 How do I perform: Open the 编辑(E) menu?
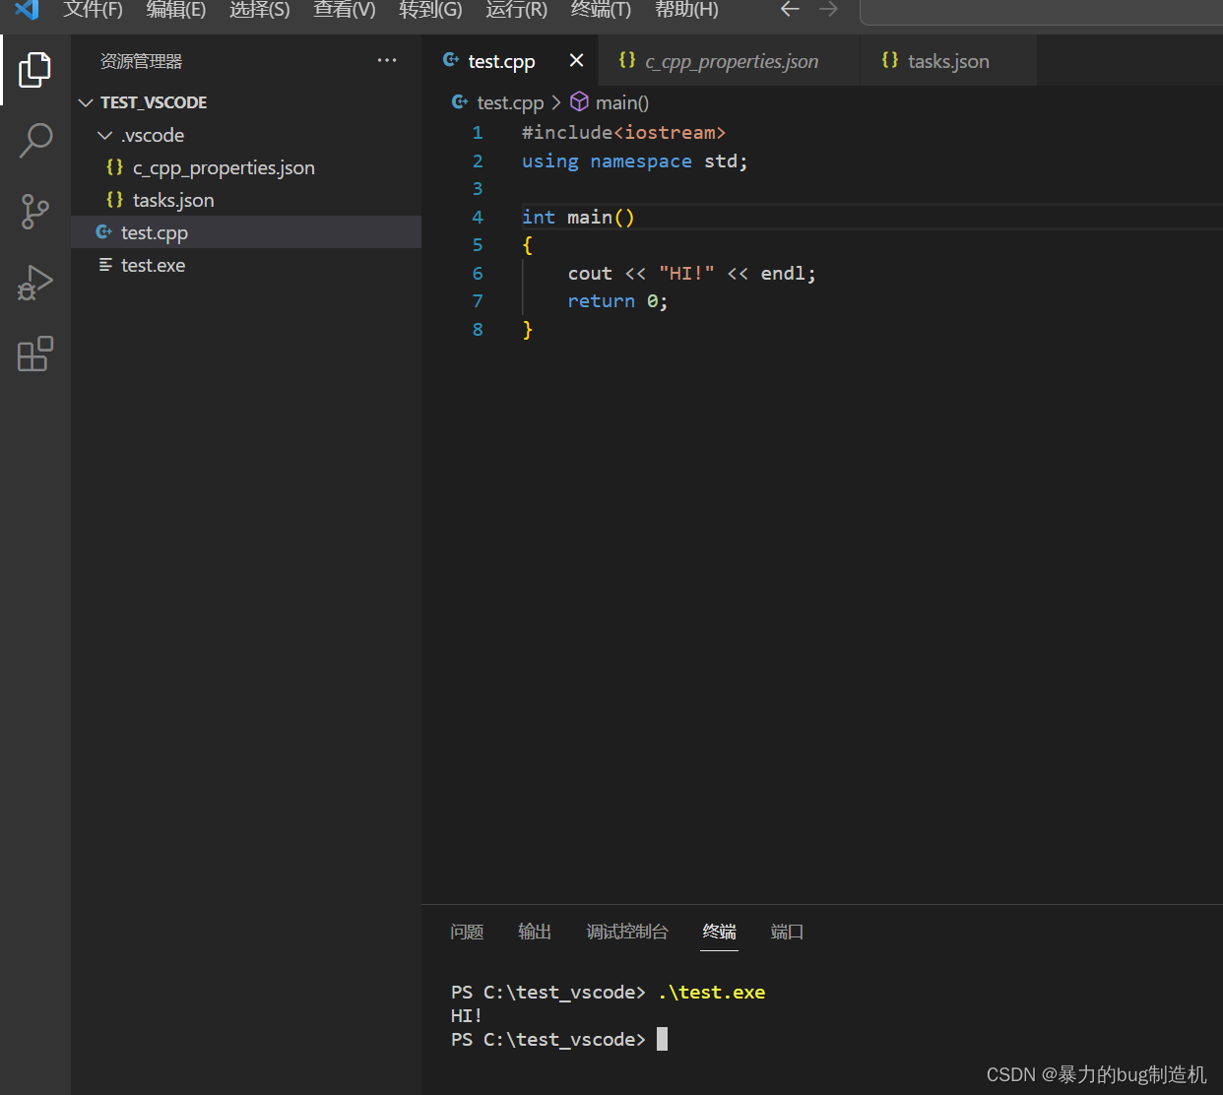point(176,10)
